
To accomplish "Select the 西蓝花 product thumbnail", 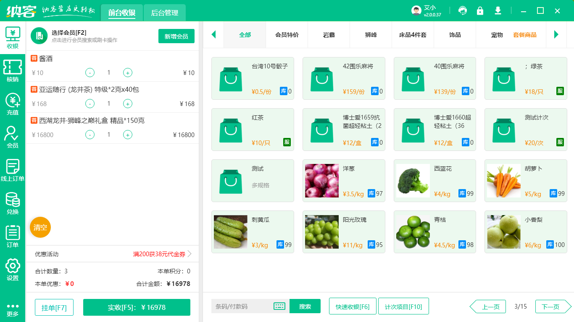I will [413, 181].
